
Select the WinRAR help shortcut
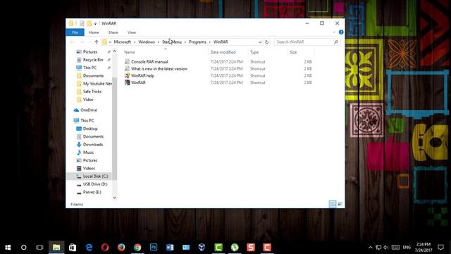tap(142, 75)
